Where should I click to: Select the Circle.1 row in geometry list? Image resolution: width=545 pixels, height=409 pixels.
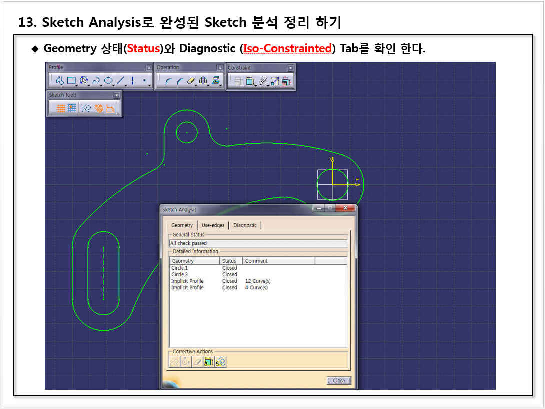(x=180, y=268)
